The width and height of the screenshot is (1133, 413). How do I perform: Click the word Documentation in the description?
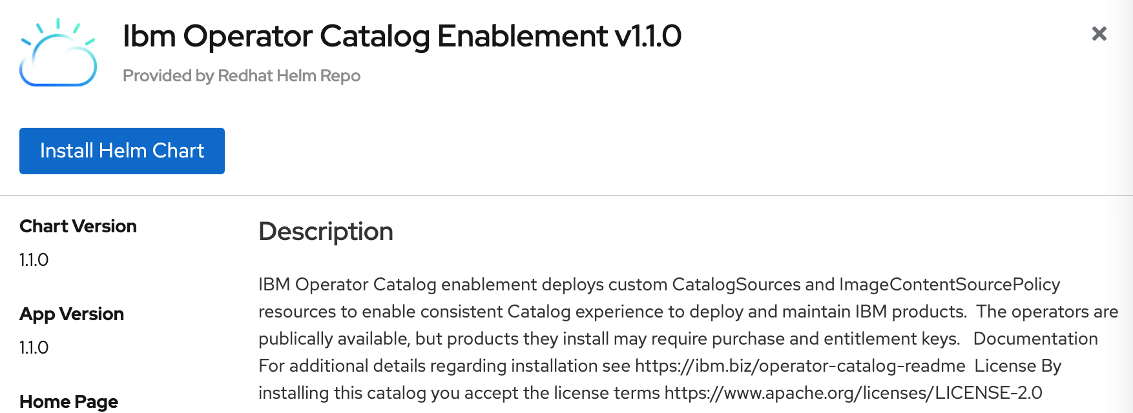coord(1035,339)
